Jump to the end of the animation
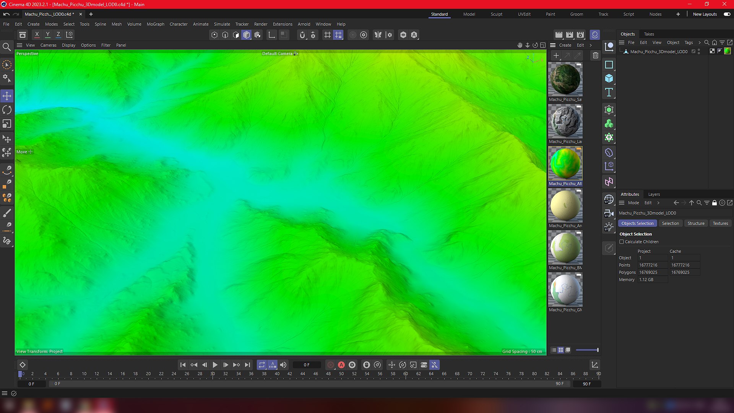Viewport: 734px width, 413px height. (x=247, y=365)
